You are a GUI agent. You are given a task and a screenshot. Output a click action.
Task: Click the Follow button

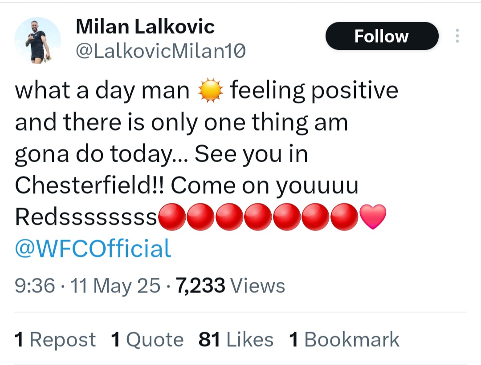point(382,36)
